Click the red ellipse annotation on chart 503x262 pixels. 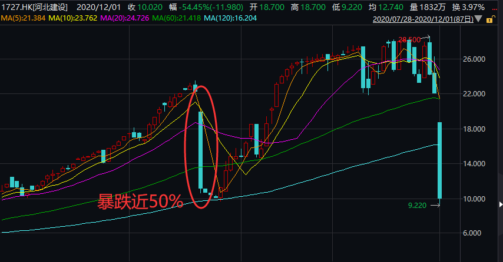point(201,144)
